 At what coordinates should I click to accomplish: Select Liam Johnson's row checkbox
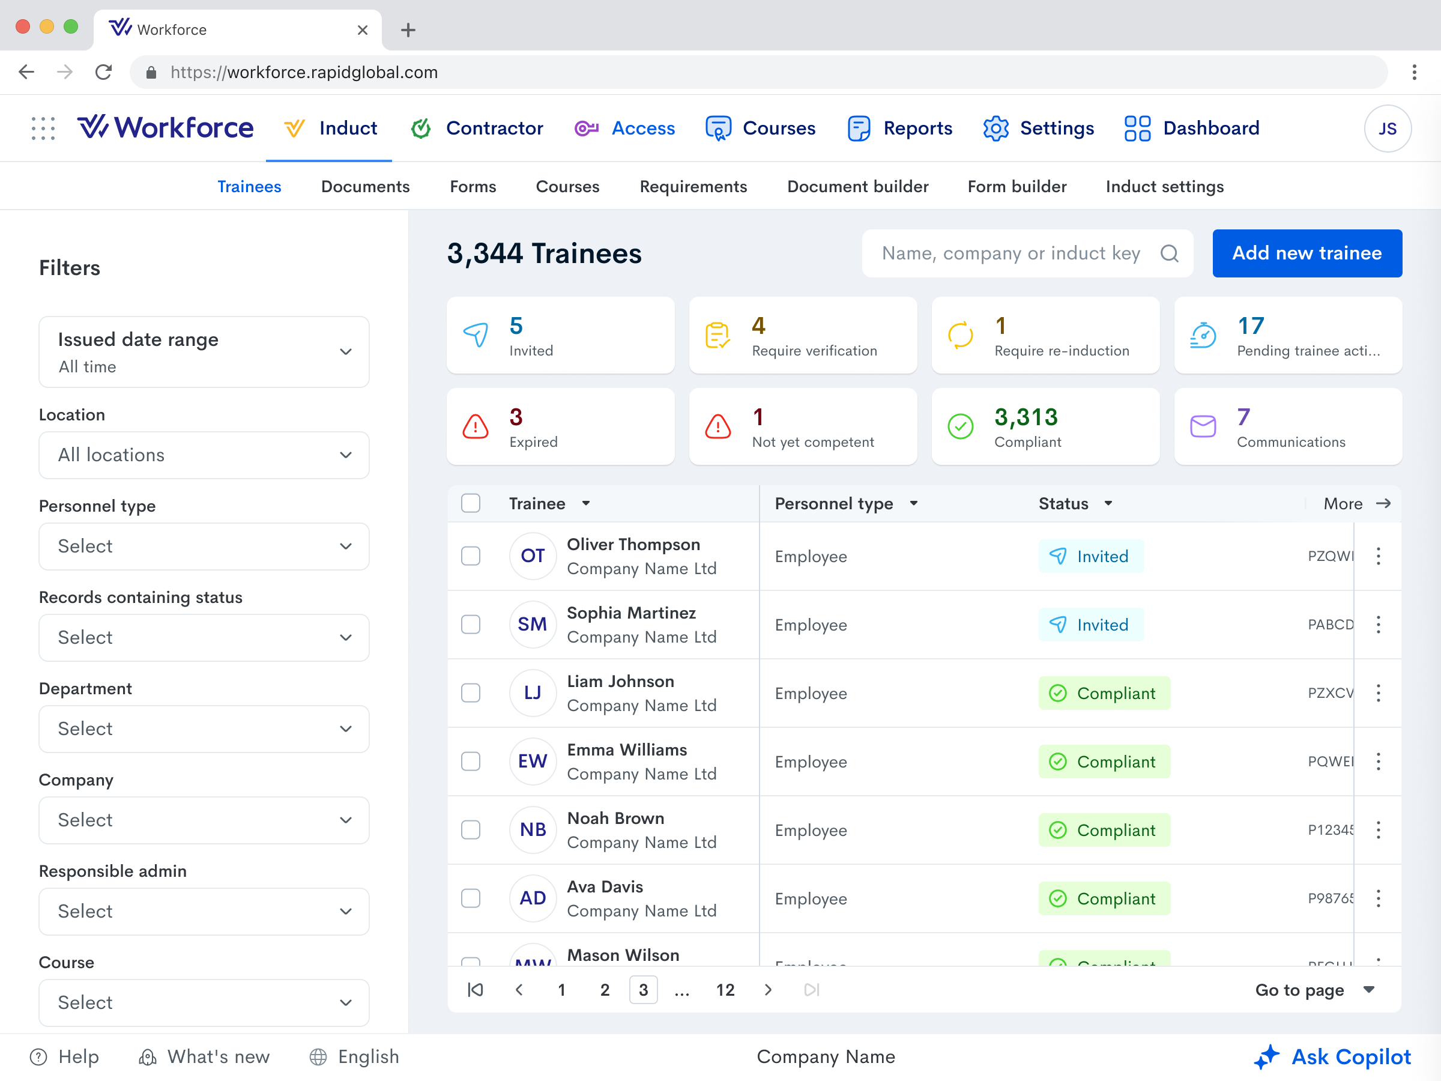[x=470, y=692]
